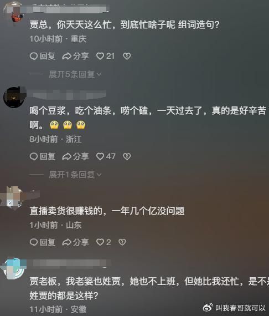Share the Shandong comment
The image size is (269, 316).
point(75,242)
